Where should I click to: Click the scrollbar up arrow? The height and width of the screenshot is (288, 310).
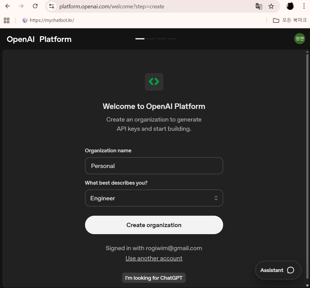307,51
